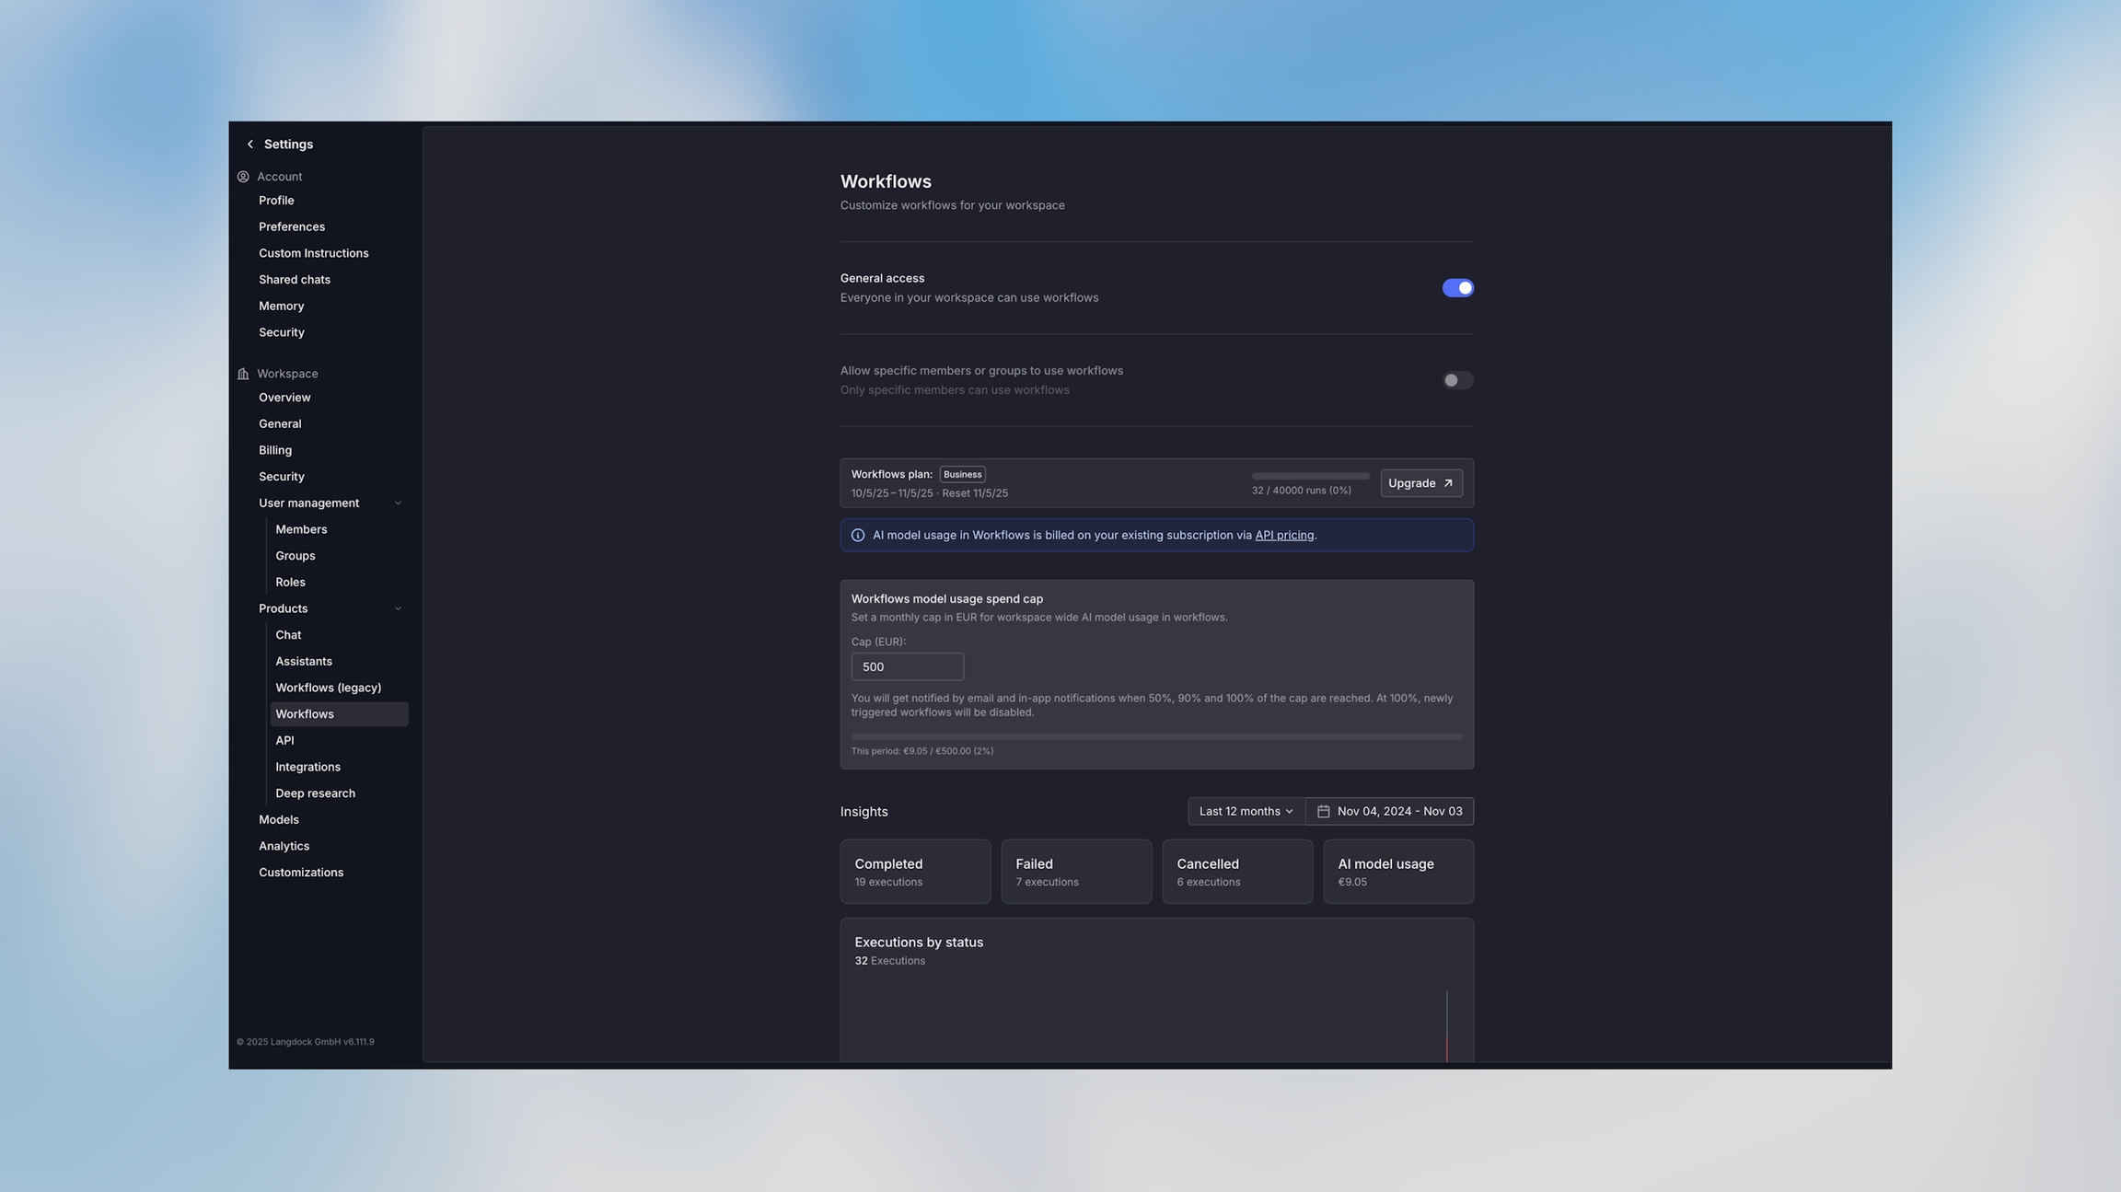The image size is (2121, 1192).
Task: Click the spend cap progress bar
Action: point(1156,737)
